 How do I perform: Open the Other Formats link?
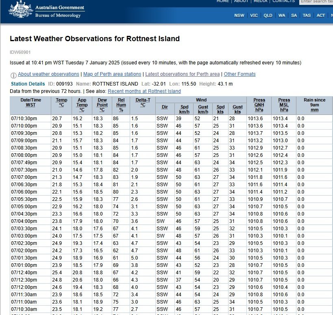239,74
